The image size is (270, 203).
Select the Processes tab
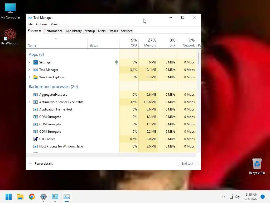[x=35, y=31]
